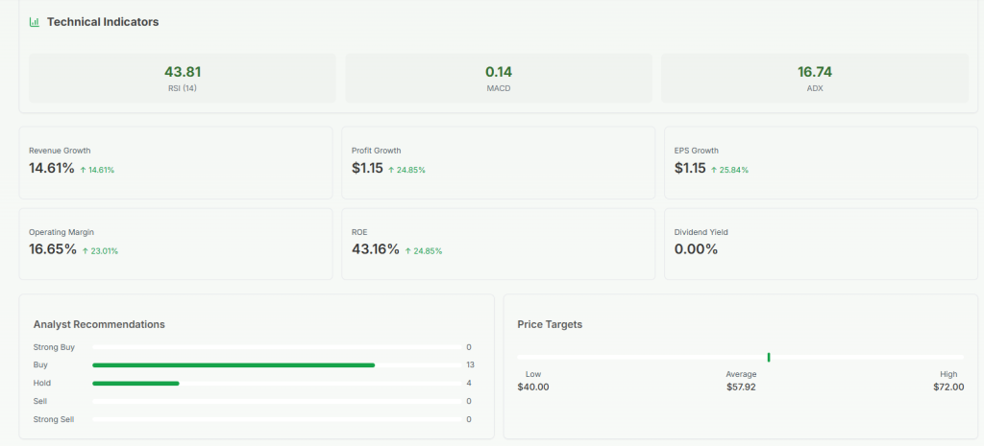
Task: Click the green up arrow under Revenue Growth
Action: pos(83,170)
